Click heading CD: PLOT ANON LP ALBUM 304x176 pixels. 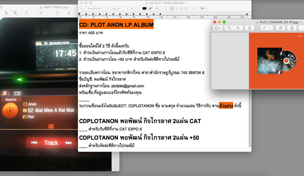pyautogui.click(x=116, y=25)
